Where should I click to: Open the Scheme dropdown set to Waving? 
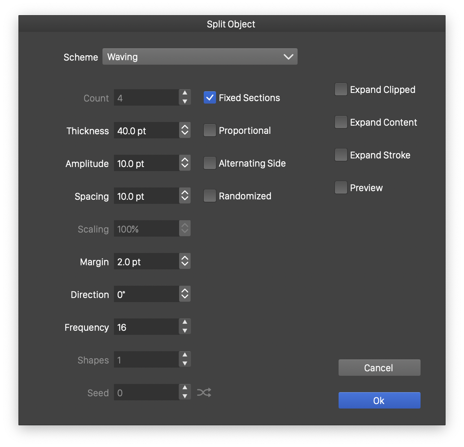(200, 57)
